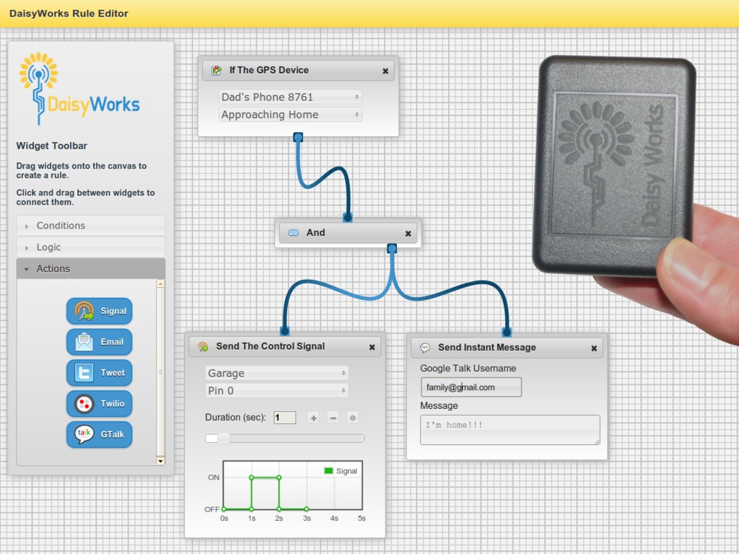Screen dimensions: 739x554
Task: Collapse the Actions section
Action: point(90,268)
